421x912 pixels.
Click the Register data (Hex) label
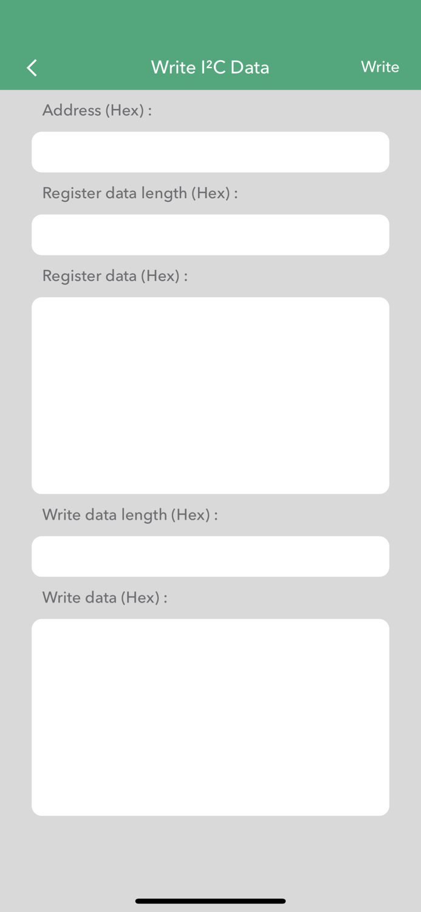pos(114,276)
